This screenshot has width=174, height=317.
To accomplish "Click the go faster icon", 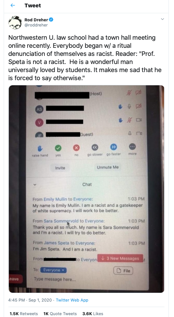I will (x=114, y=147).
